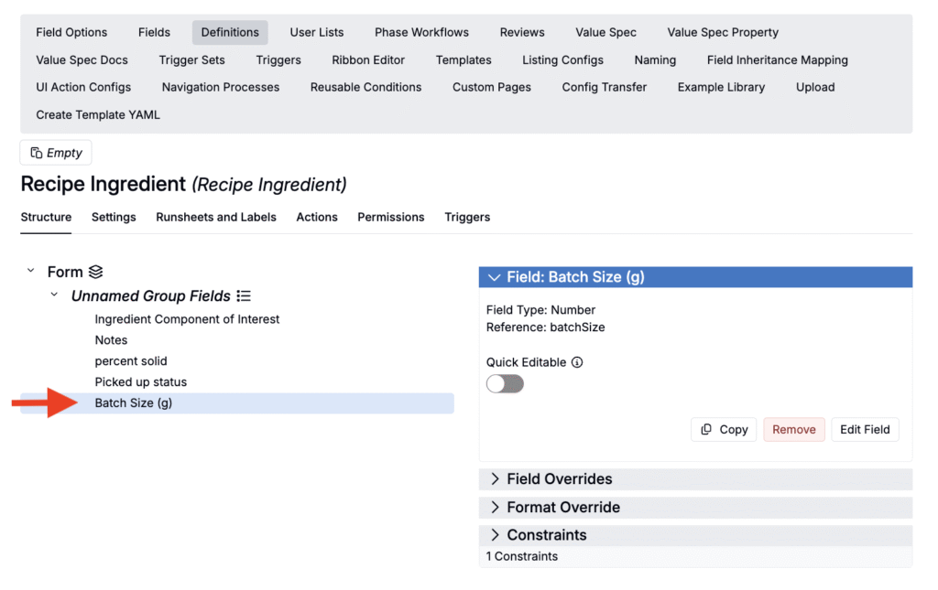The image size is (938, 590).
Task: Switch to the Settings tab
Action: click(x=114, y=218)
